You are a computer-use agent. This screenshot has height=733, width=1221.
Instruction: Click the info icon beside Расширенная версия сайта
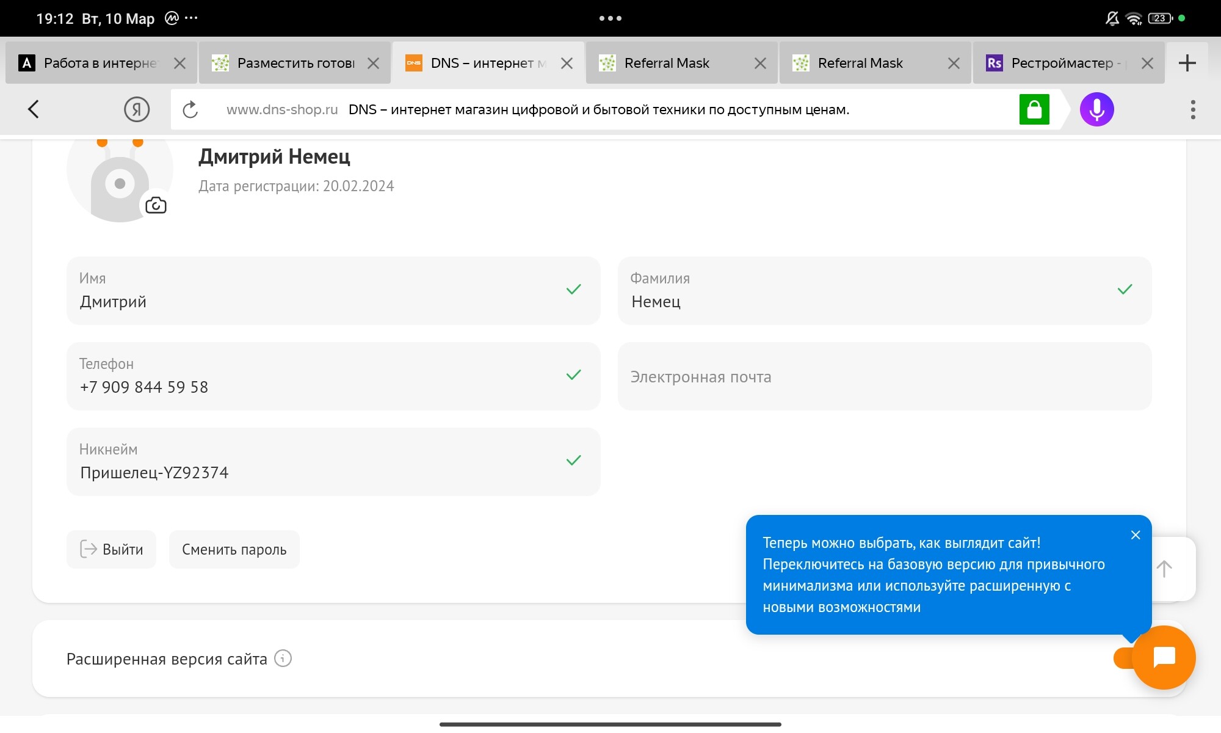[x=283, y=658]
